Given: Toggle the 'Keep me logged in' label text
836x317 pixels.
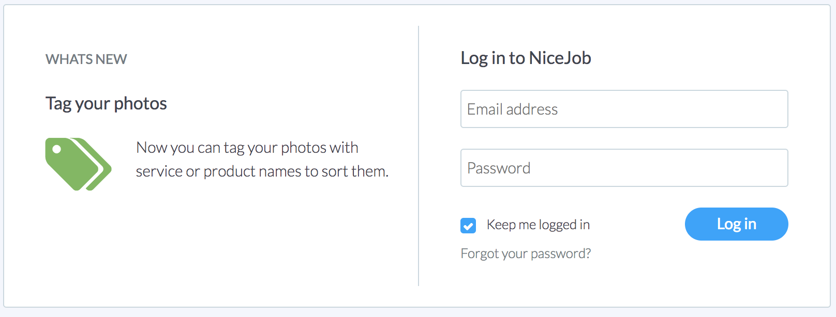Looking at the screenshot, I should 538,225.
